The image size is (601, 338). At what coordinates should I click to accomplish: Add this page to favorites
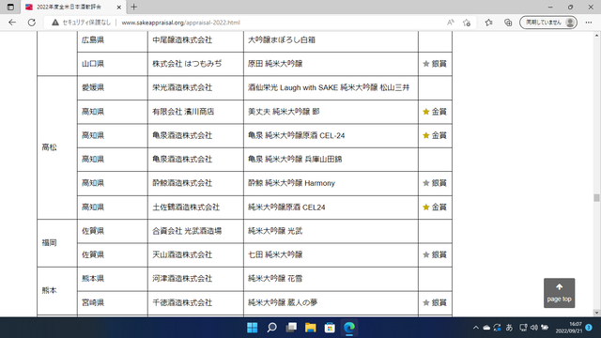click(x=467, y=23)
